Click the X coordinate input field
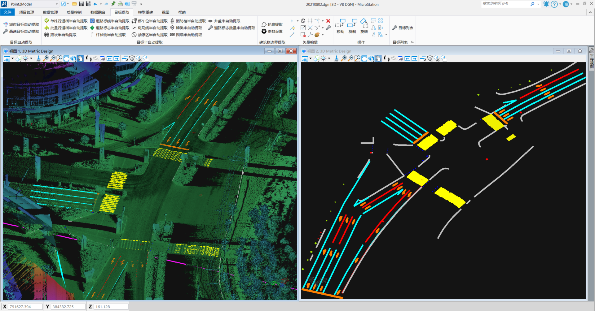 click(25, 307)
